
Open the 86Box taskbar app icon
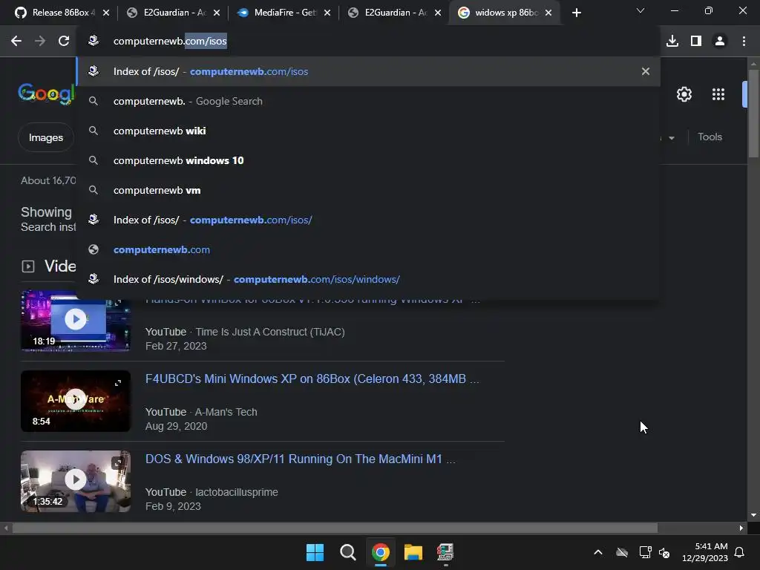(x=445, y=552)
